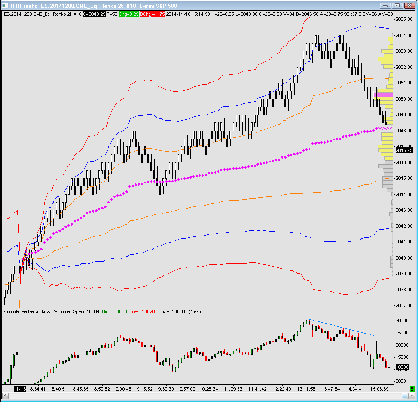Click the 13:11:55 time axis label

pos(306,389)
